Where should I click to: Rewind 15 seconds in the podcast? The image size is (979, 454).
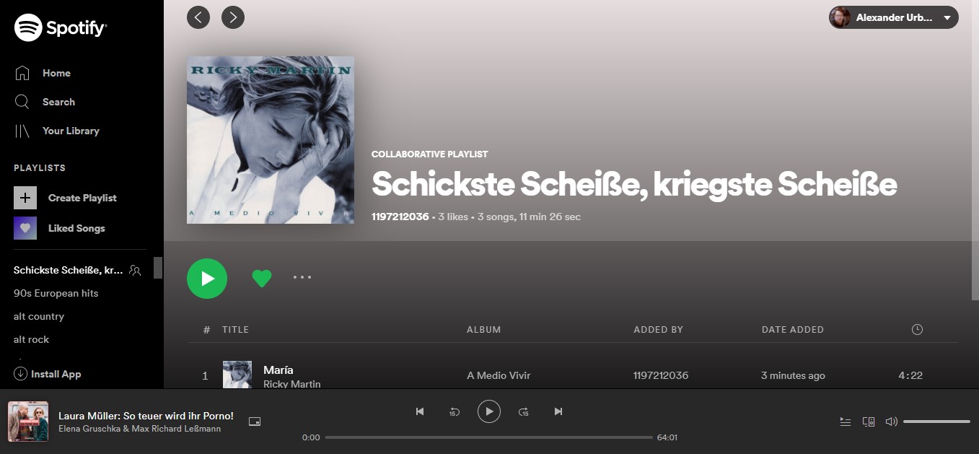point(455,411)
